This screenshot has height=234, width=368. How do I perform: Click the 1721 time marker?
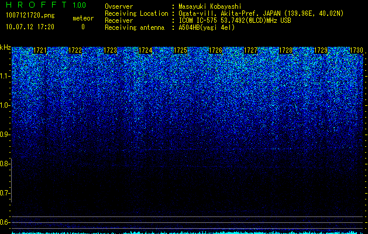[40, 50]
